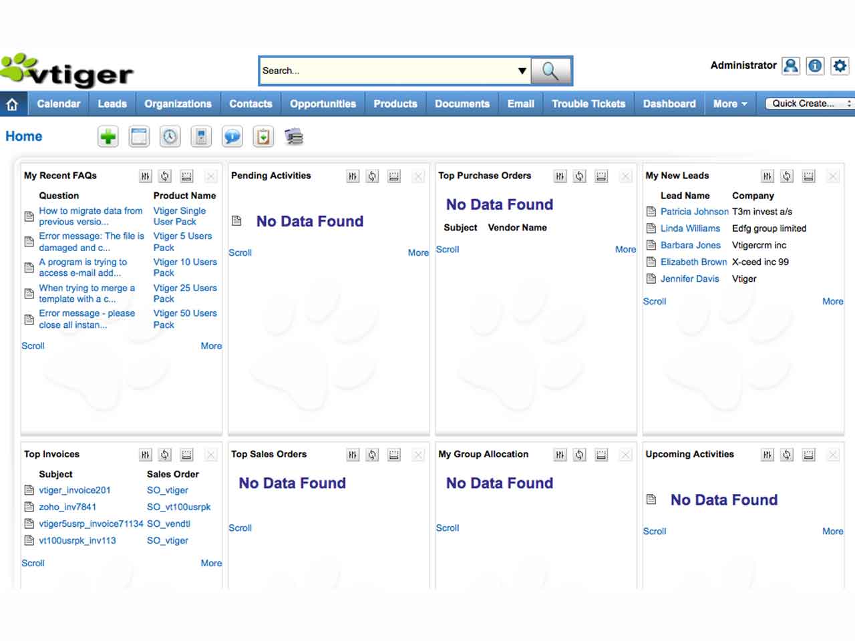
Task: Minimize the My New Leads widget
Action: pyautogui.click(x=808, y=176)
